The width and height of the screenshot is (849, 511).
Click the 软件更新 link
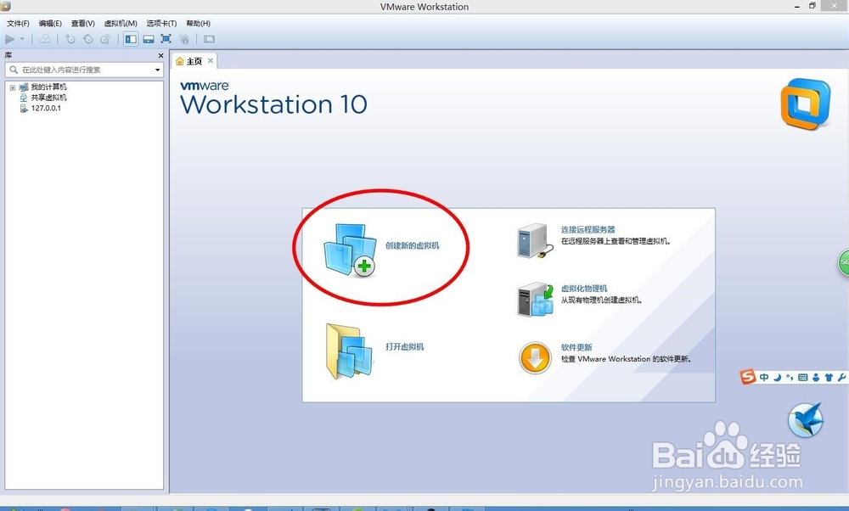(576, 347)
